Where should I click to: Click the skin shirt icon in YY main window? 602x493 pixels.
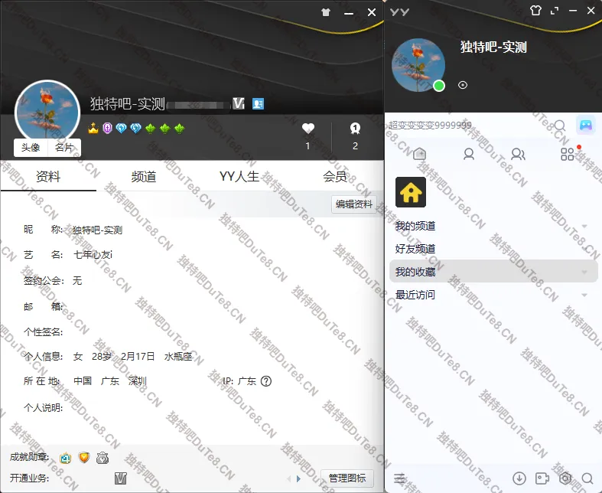(x=535, y=11)
